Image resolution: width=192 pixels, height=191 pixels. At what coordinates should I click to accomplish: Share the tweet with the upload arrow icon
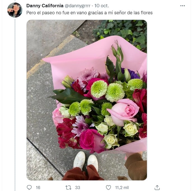(x=157, y=187)
